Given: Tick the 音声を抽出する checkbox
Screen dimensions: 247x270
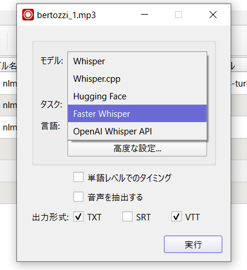Looking at the screenshot, I should tap(78, 197).
